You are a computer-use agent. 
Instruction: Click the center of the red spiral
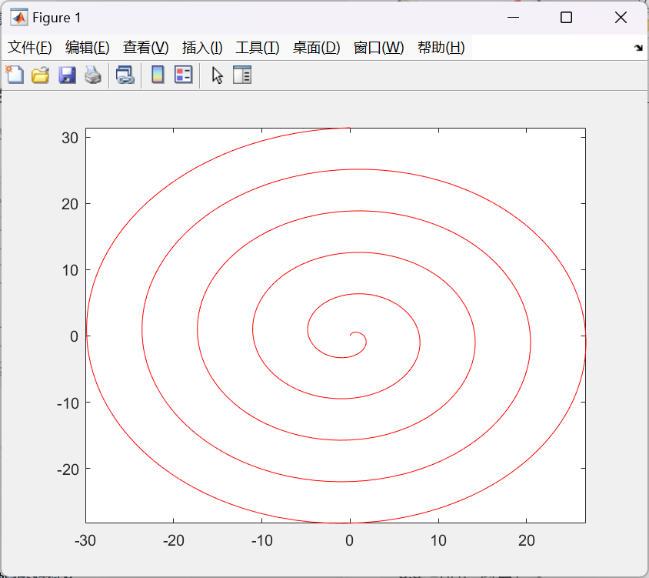(351, 335)
